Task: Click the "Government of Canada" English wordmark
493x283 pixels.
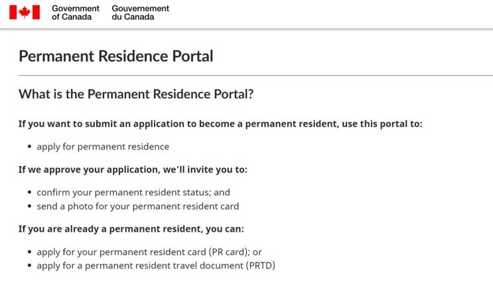Action: pyautogui.click(x=75, y=13)
